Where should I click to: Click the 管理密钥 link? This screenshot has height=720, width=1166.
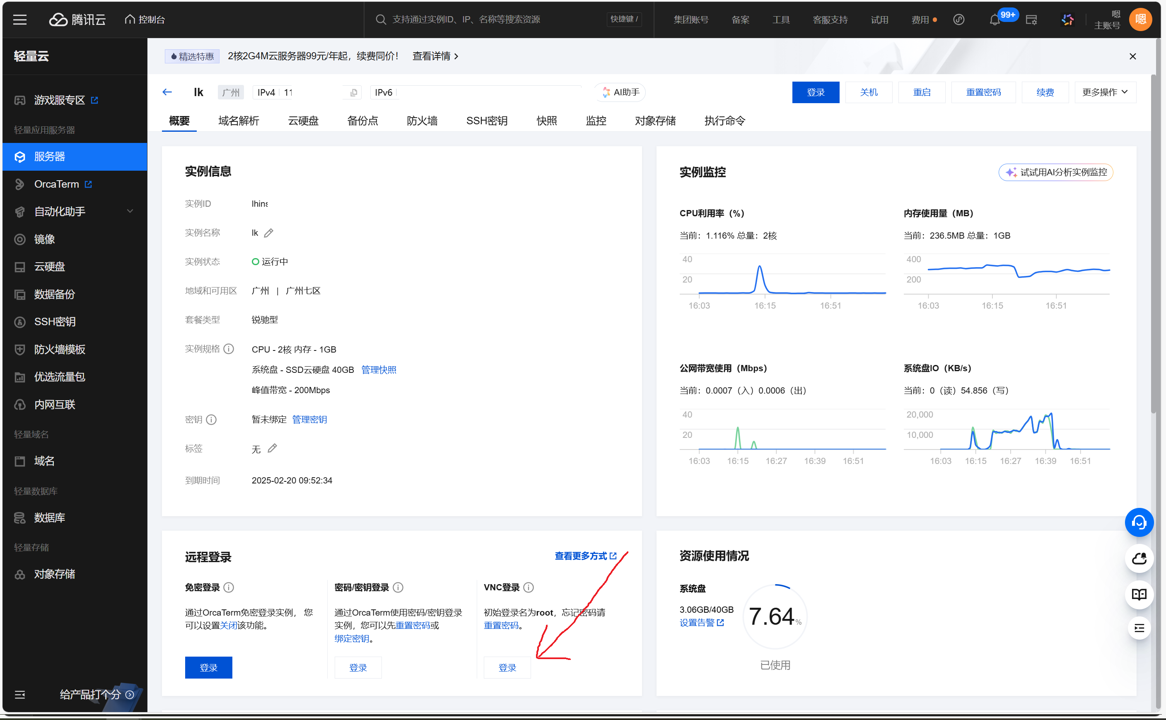pos(309,420)
